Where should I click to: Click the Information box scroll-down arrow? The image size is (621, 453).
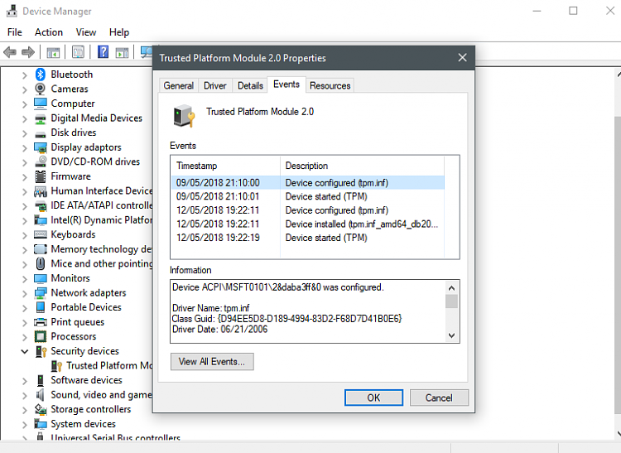(x=451, y=335)
